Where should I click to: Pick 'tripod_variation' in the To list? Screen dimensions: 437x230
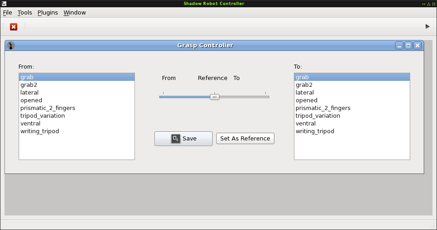click(318, 116)
